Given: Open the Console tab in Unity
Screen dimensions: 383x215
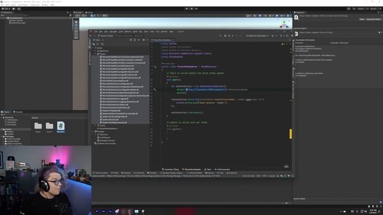Looking at the screenshot, I should click(18, 112).
